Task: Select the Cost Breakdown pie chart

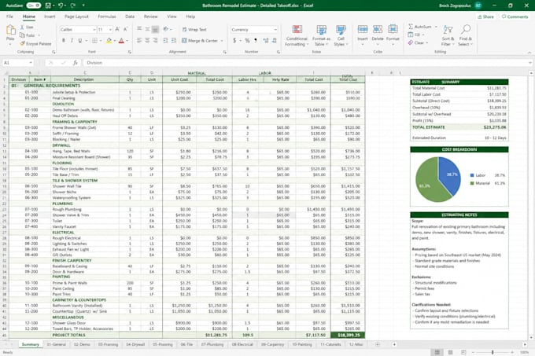Action: coord(438,179)
